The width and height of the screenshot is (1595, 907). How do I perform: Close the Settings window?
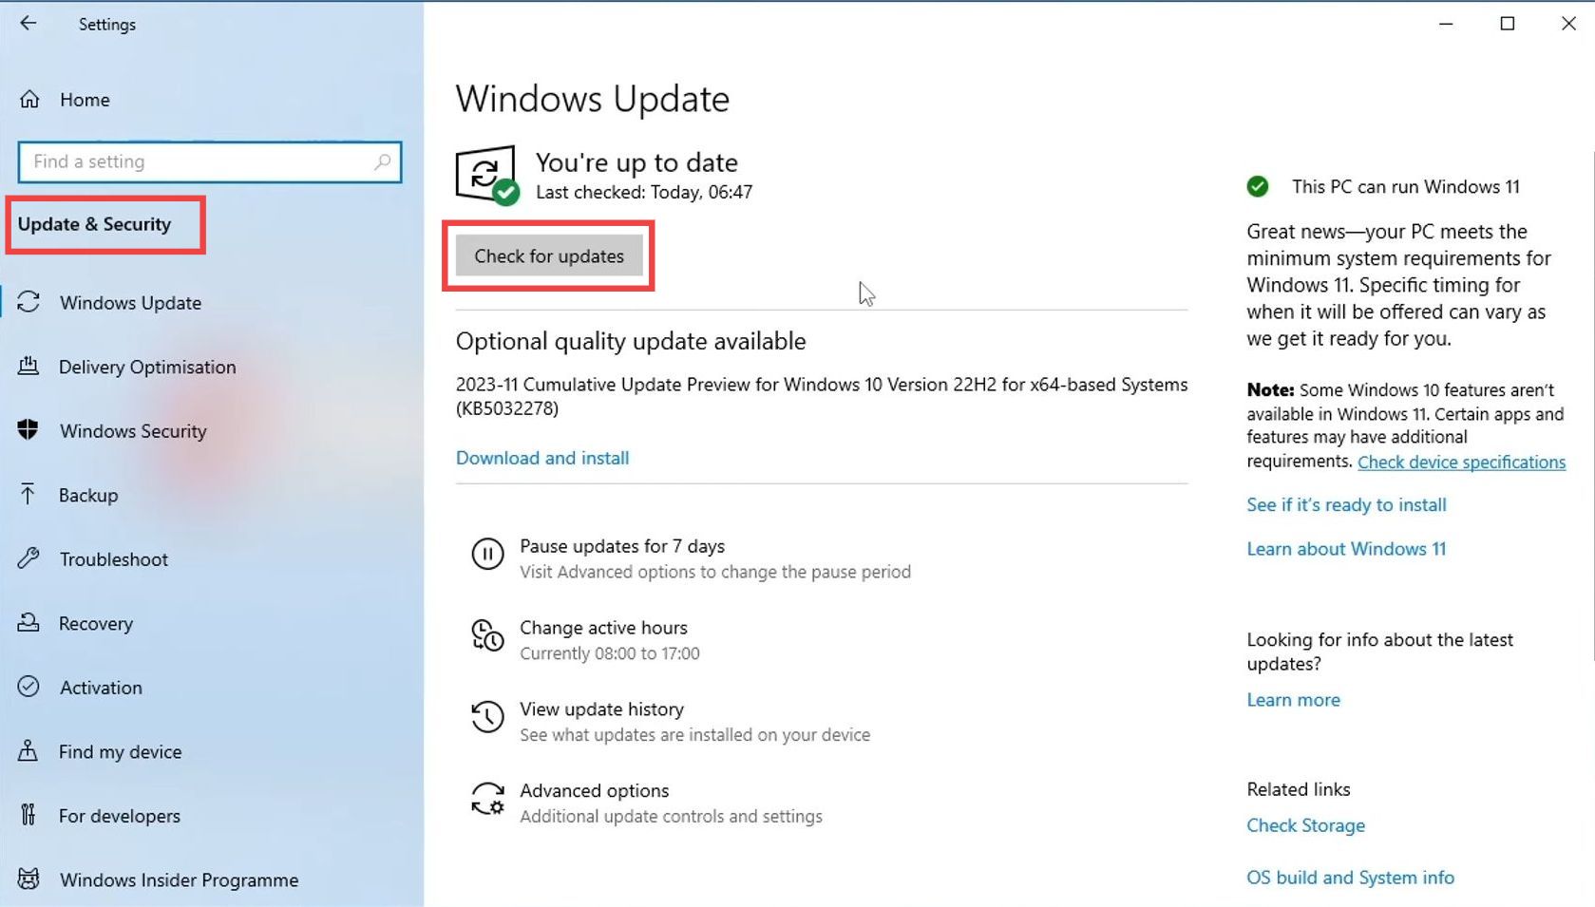pos(1568,24)
